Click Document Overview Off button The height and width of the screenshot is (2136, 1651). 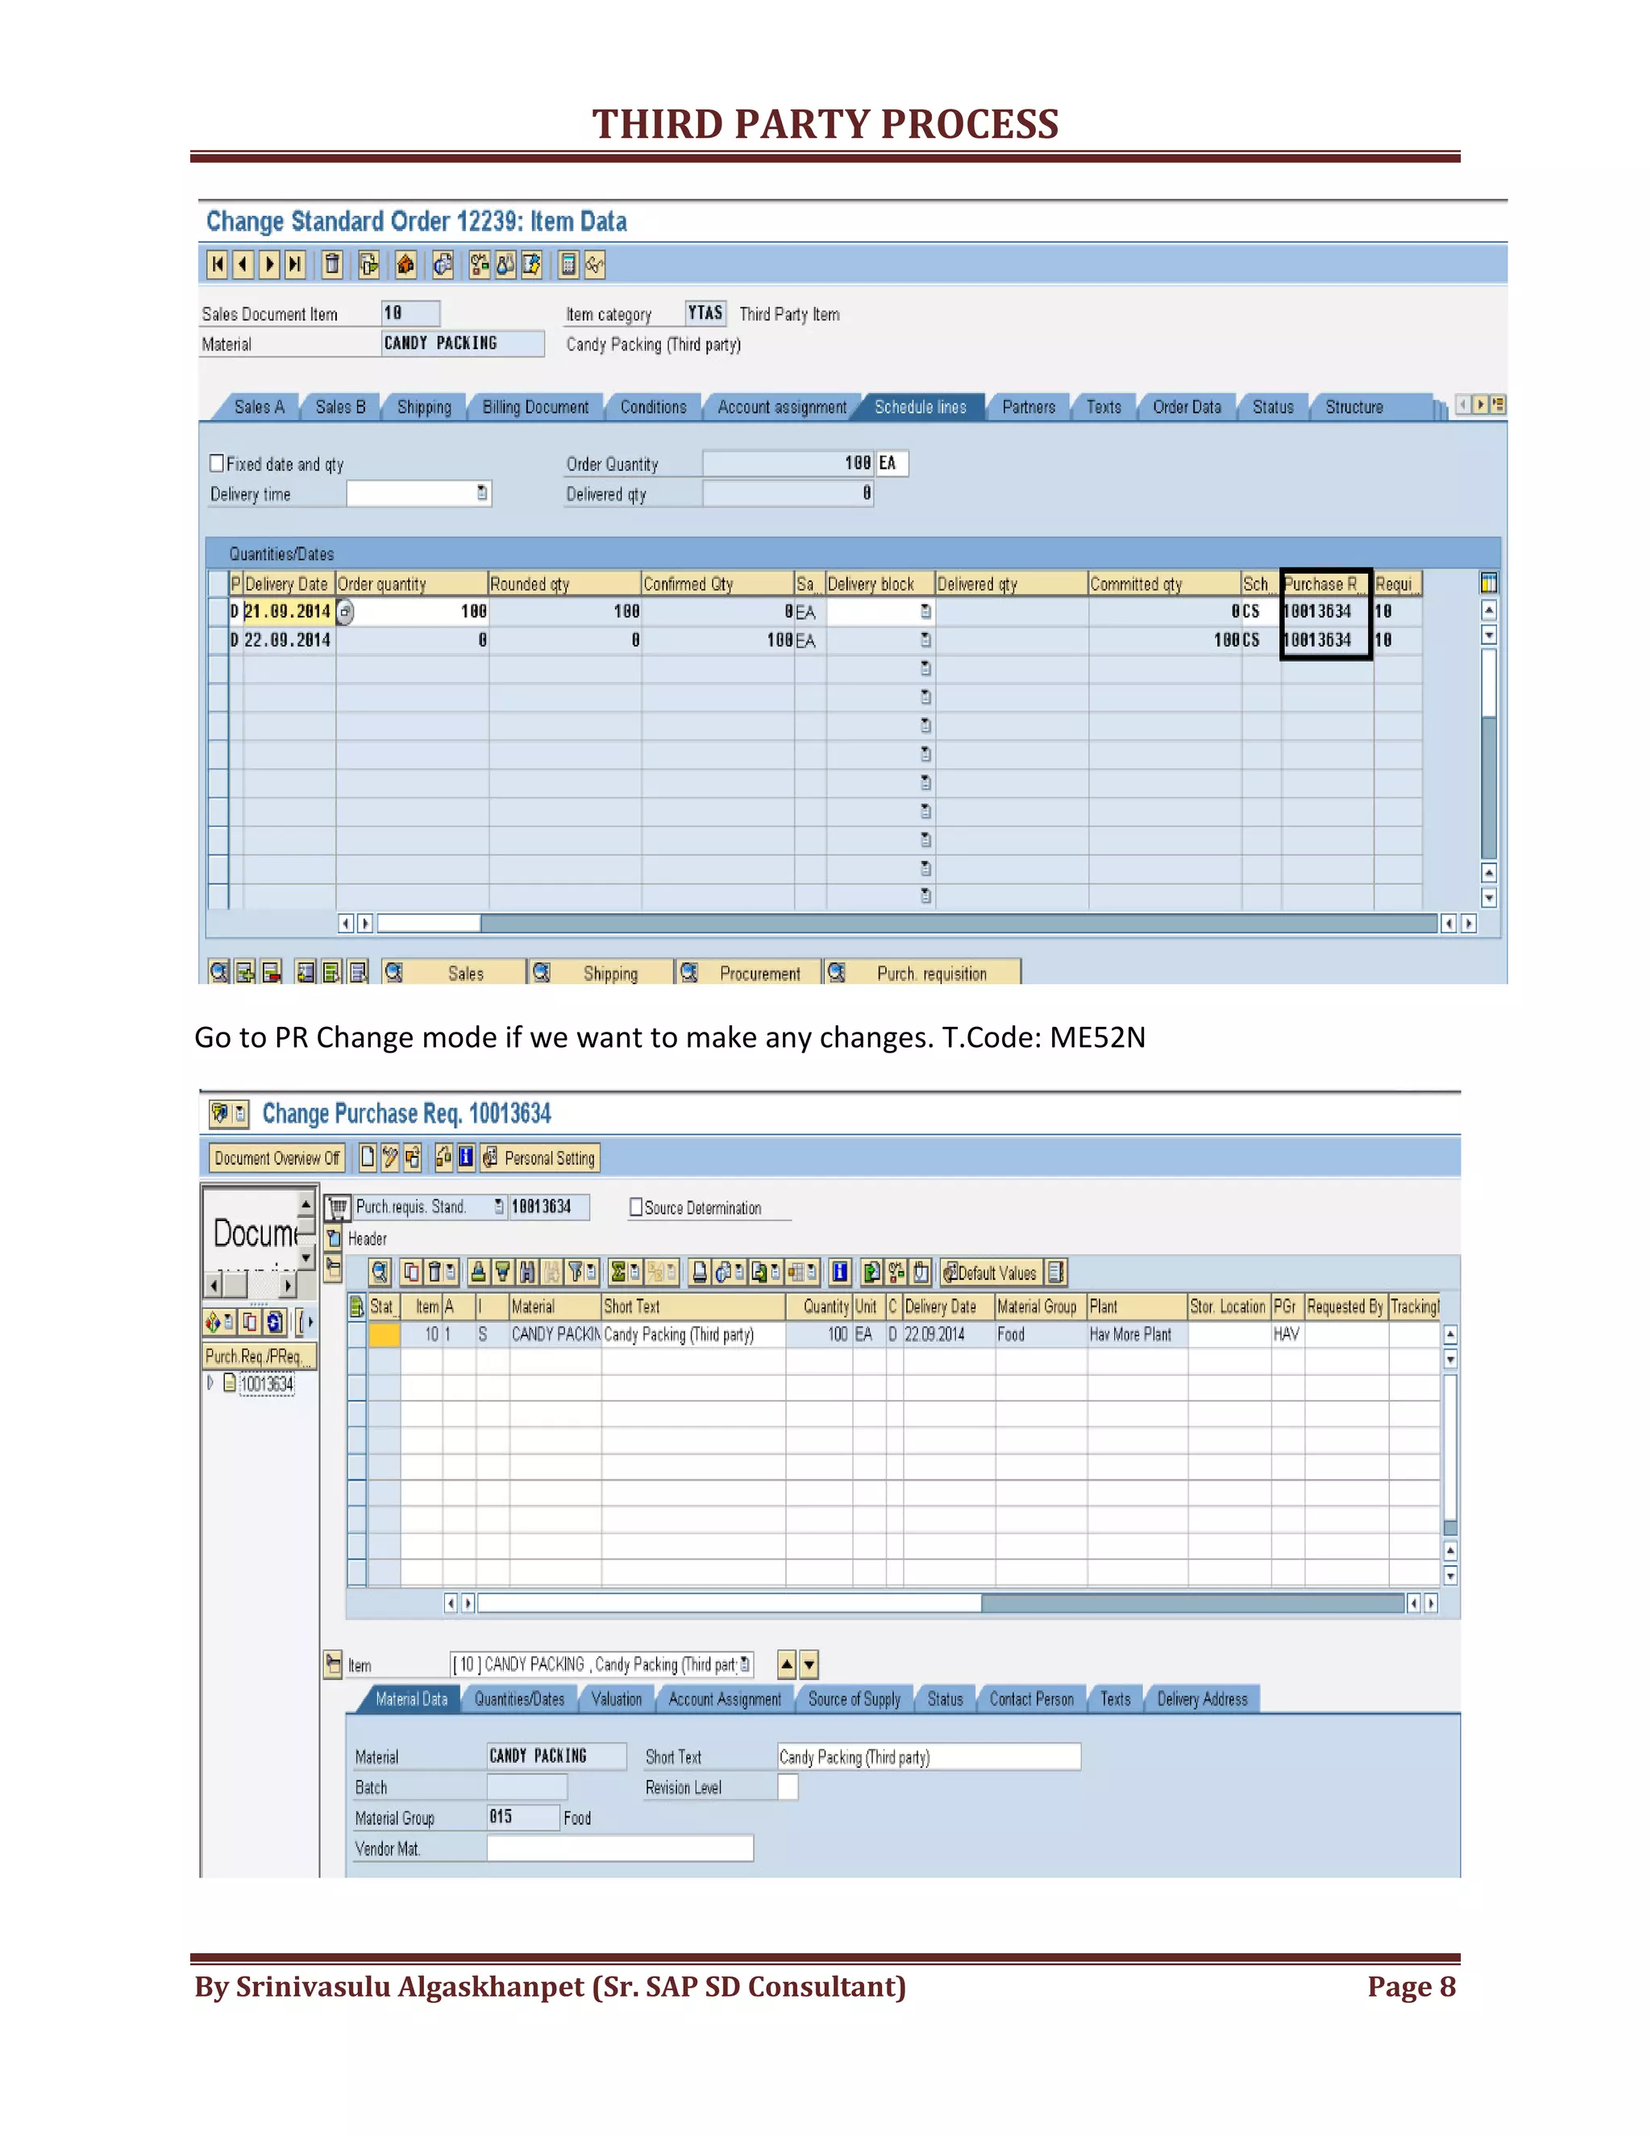point(277,1158)
